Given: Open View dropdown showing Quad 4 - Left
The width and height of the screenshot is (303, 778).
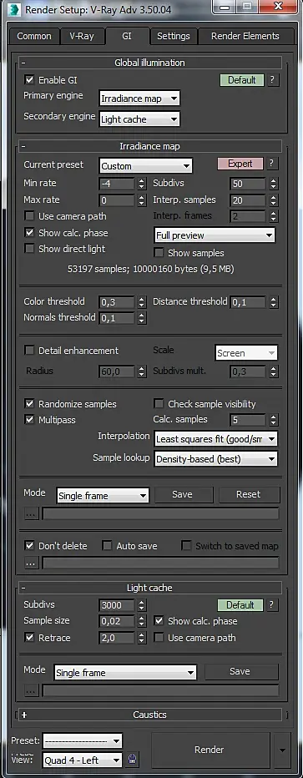Looking at the screenshot, I should [x=83, y=760].
